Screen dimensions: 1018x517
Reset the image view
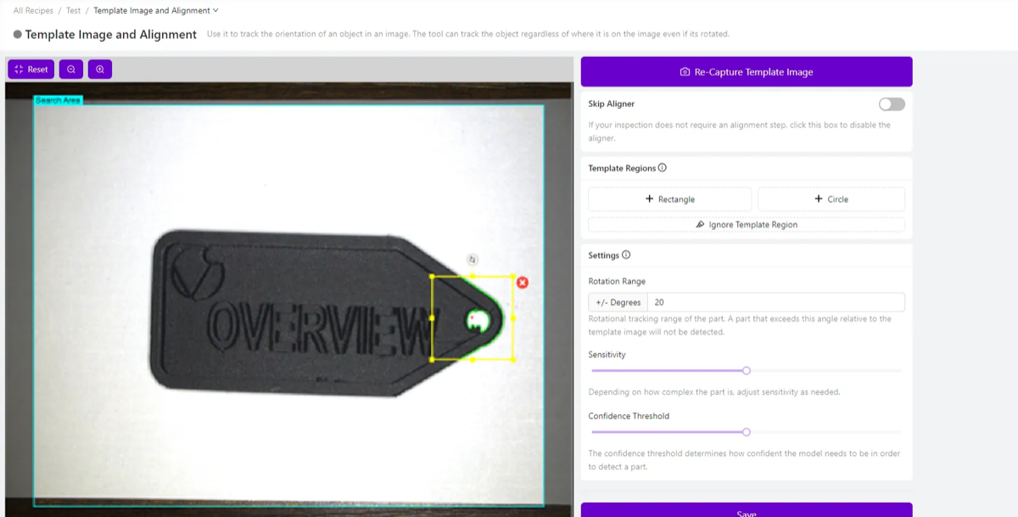[31, 69]
